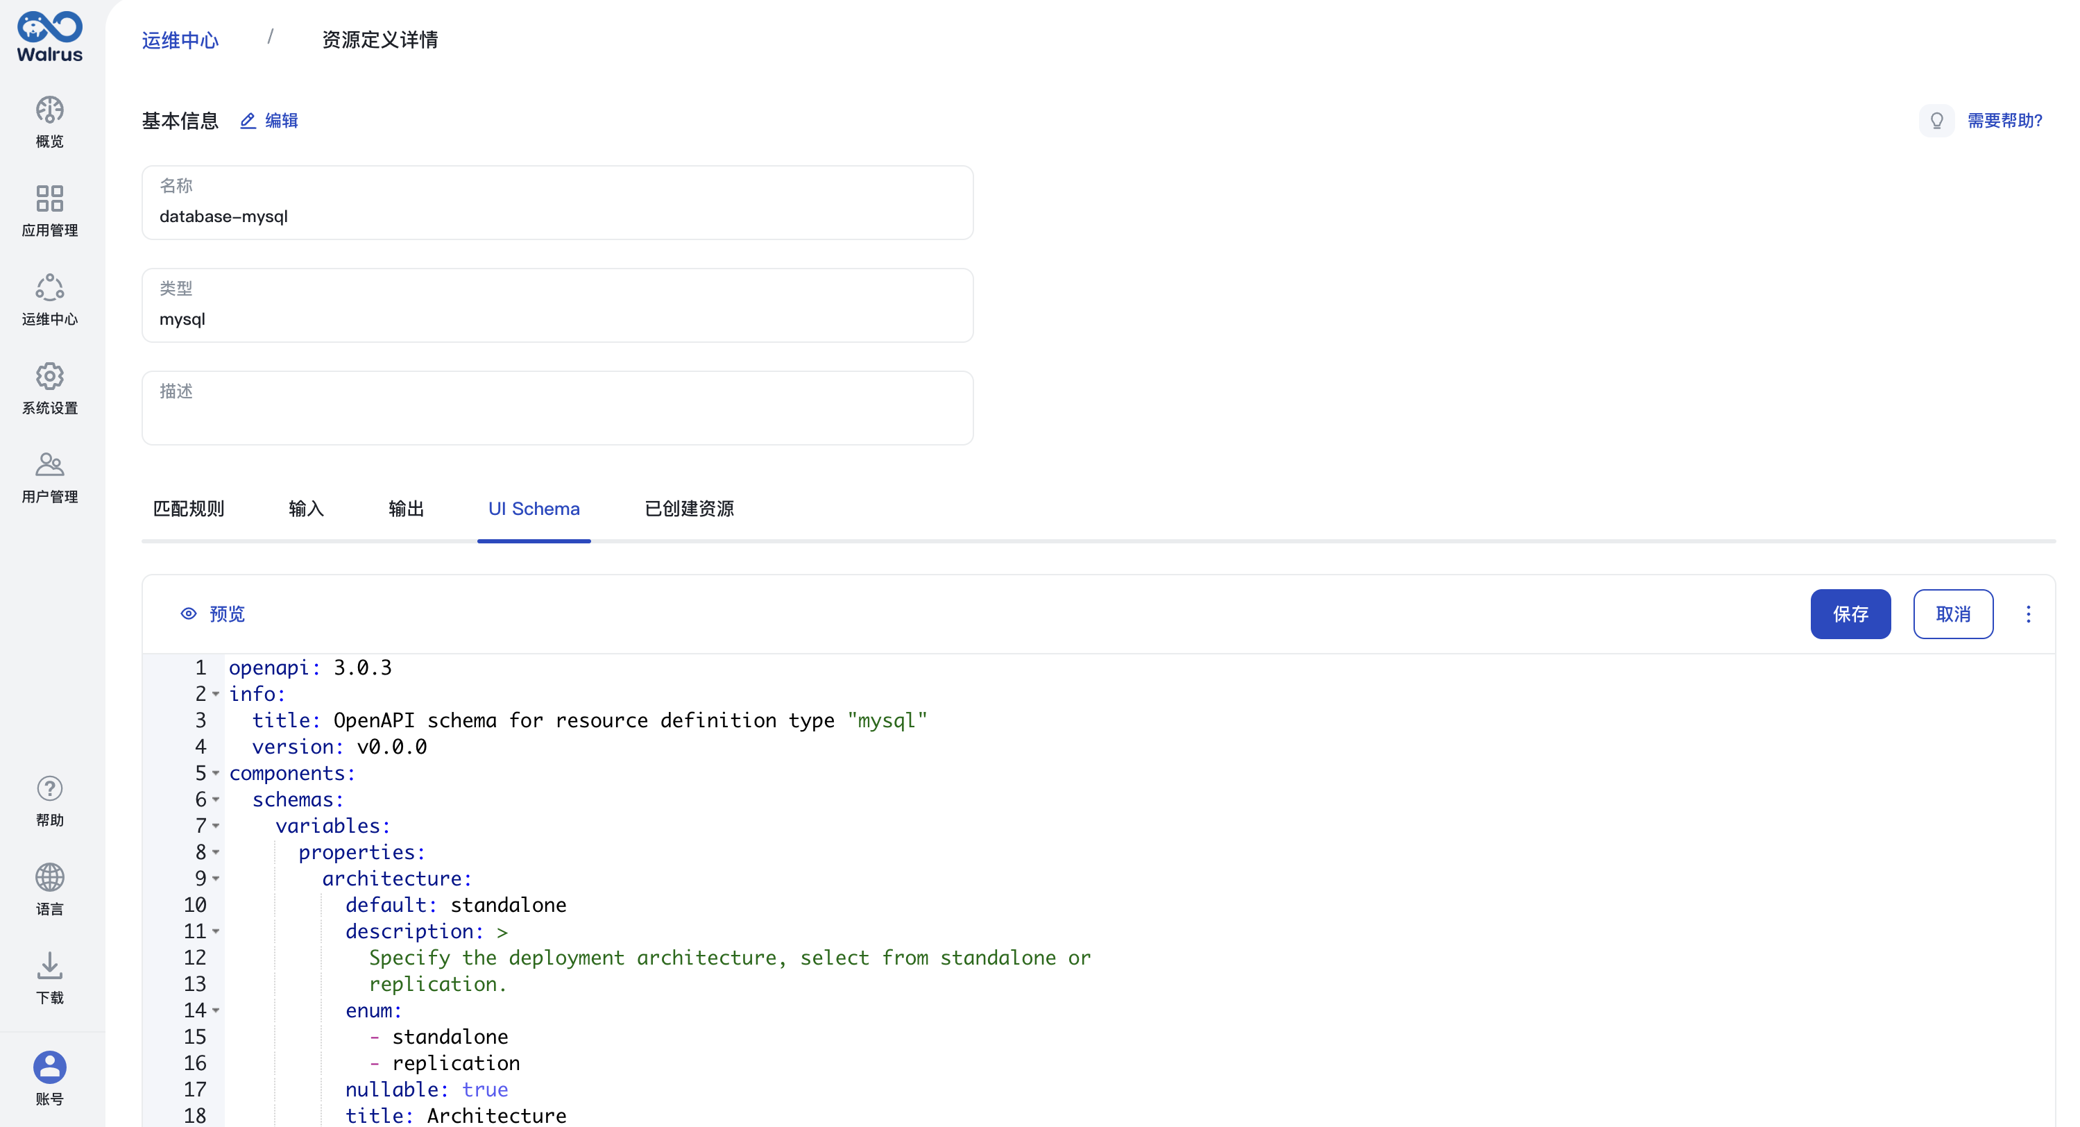Image resolution: width=2080 pixels, height=1127 pixels.
Task: Collapse the info block on line 2
Action: pos(216,694)
